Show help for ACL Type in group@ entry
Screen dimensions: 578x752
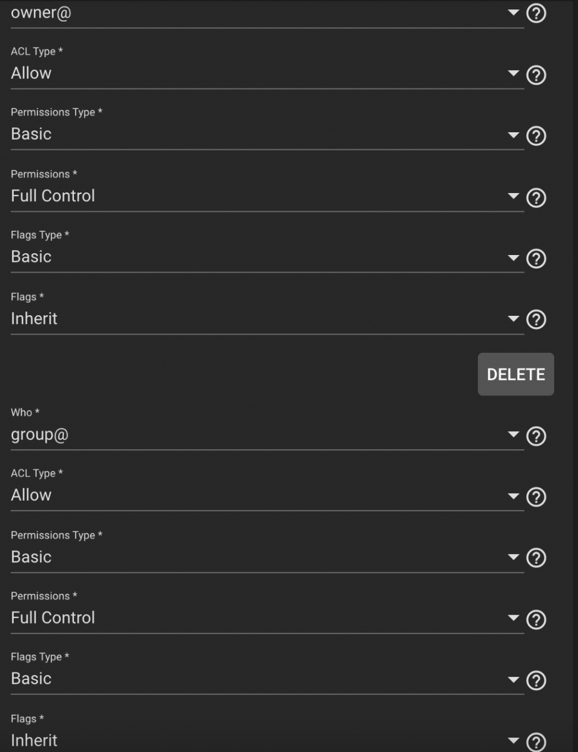(536, 498)
